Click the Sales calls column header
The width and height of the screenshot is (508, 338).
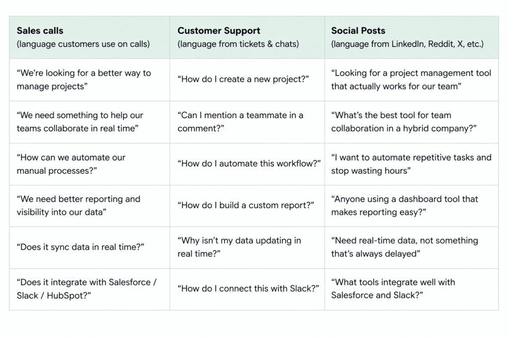coord(40,31)
